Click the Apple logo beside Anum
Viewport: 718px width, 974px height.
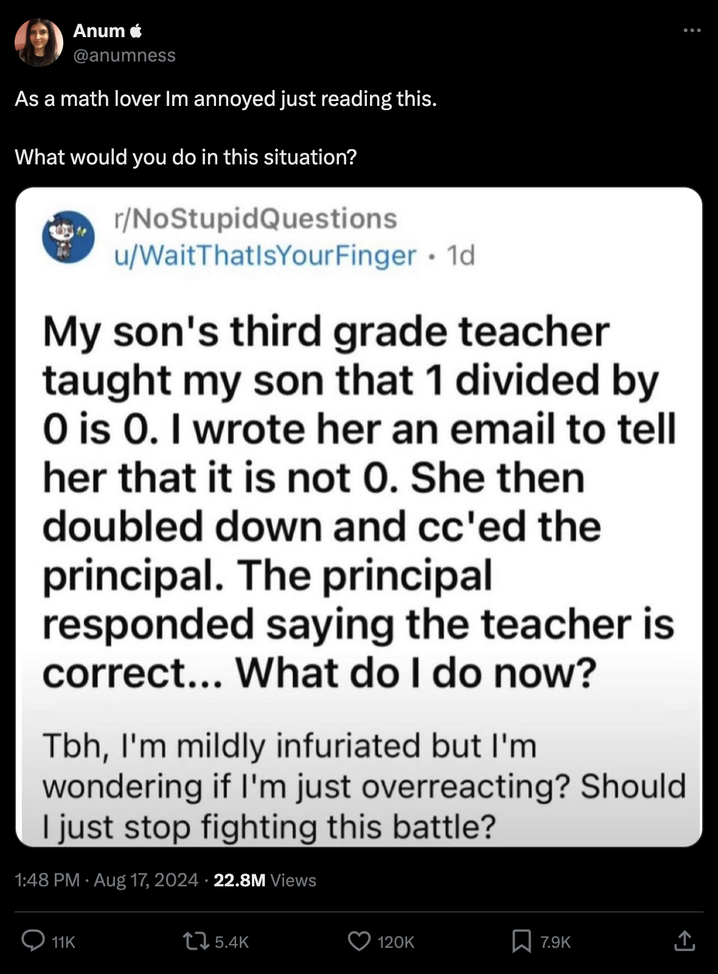(x=136, y=30)
